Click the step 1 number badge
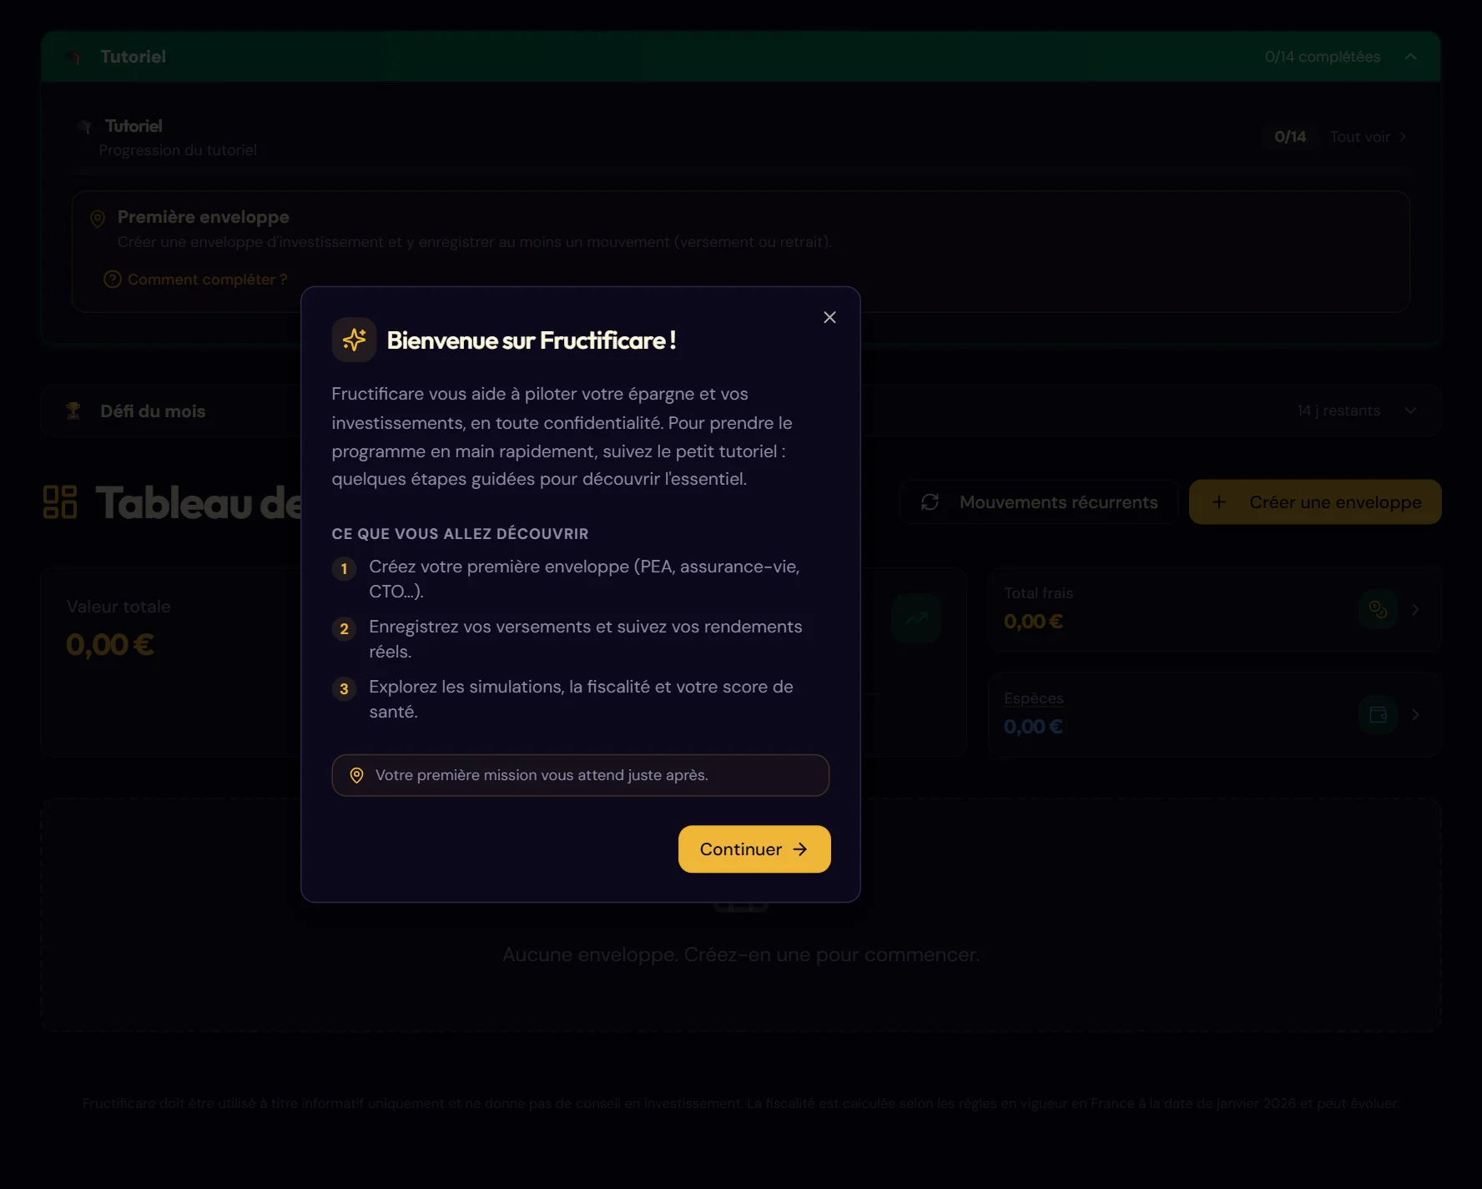Viewport: 1482px width, 1189px height. coord(344,569)
